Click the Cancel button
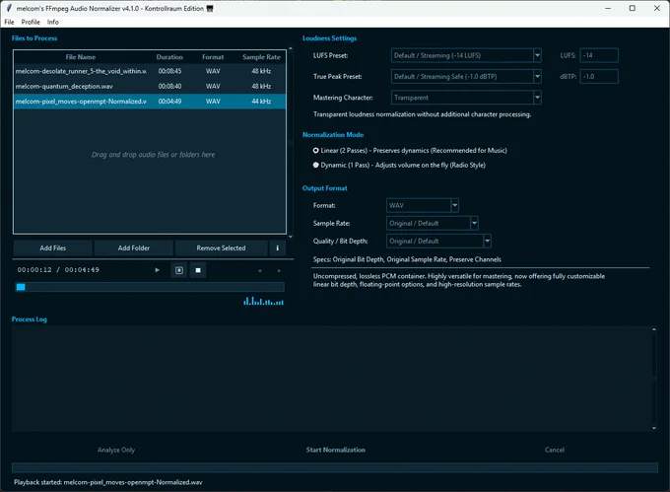This screenshot has width=670, height=492. point(554,450)
